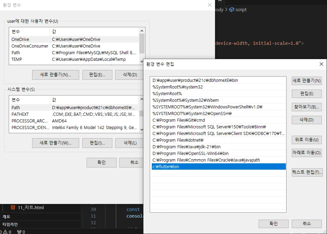
Task: Select the WindowsPowerShell\v1.0 path entry
Action: tap(218, 107)
